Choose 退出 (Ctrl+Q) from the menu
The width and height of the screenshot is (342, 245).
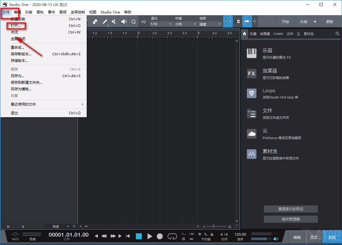coord(44,113)
